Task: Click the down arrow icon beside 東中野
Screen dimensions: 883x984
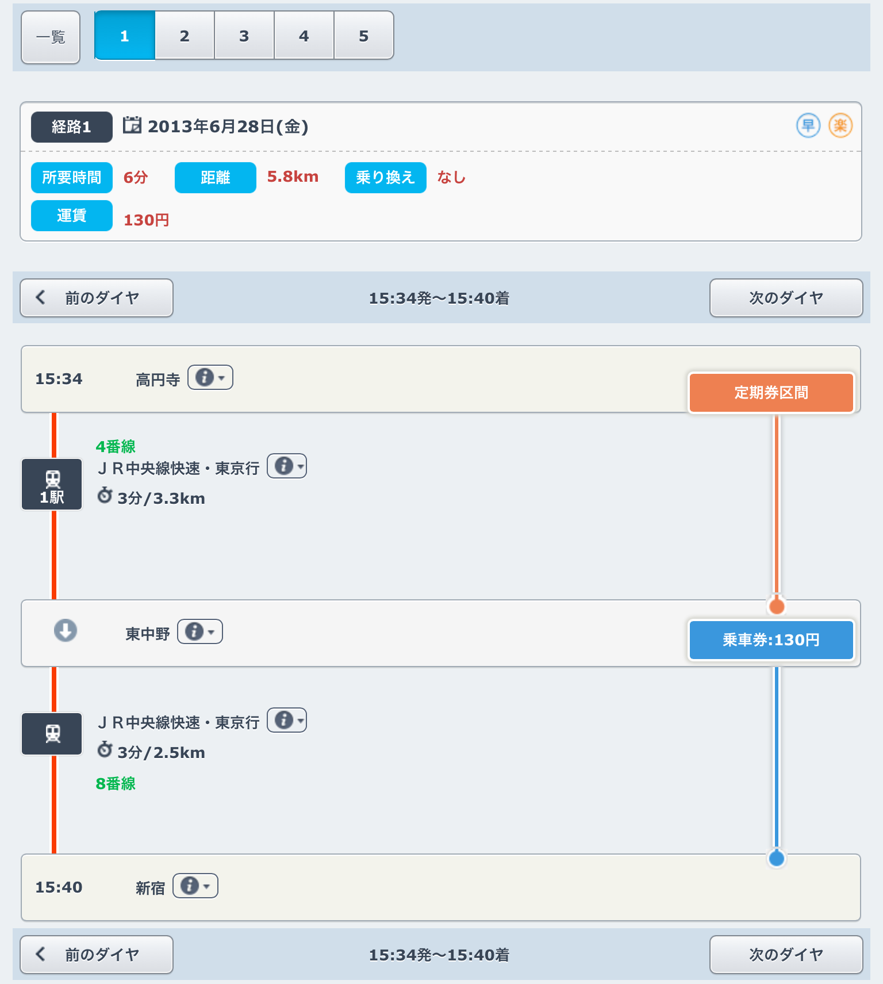Action: 66,630
